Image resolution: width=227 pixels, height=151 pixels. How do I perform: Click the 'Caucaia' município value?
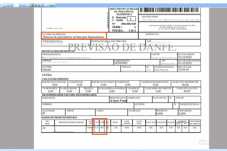[46, 70]
